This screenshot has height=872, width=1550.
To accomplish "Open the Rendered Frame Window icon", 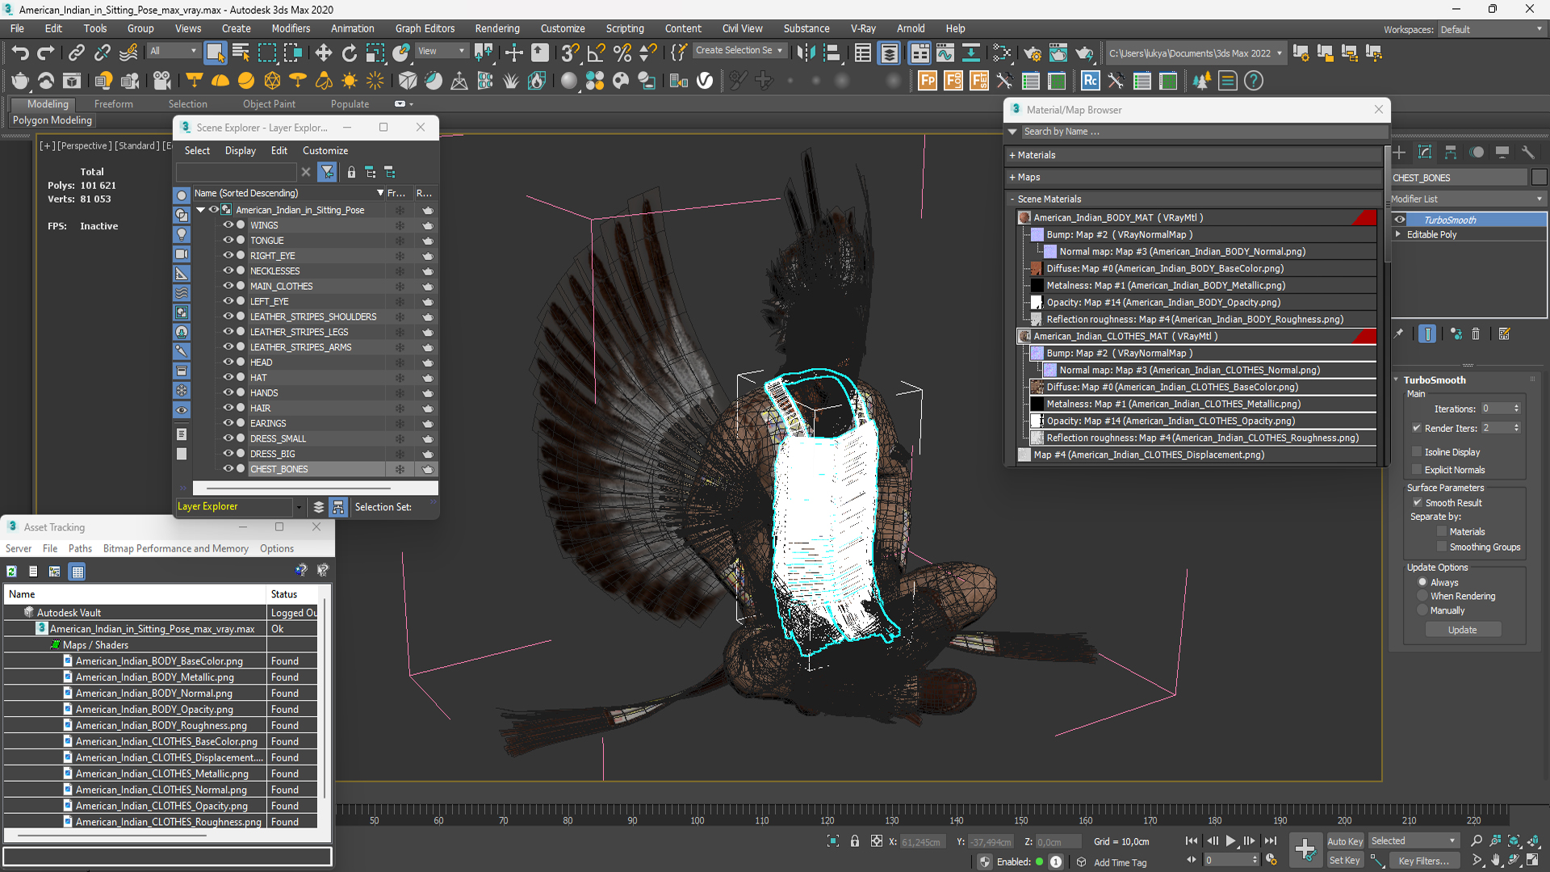I will pos(1058,53).
